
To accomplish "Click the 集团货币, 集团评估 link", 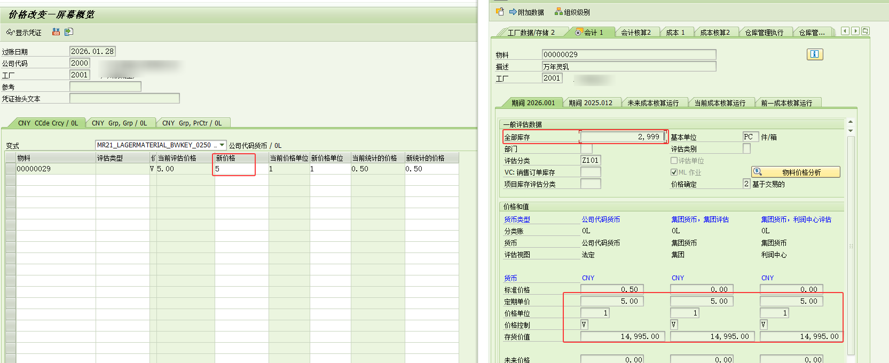I will click(699, 219).
